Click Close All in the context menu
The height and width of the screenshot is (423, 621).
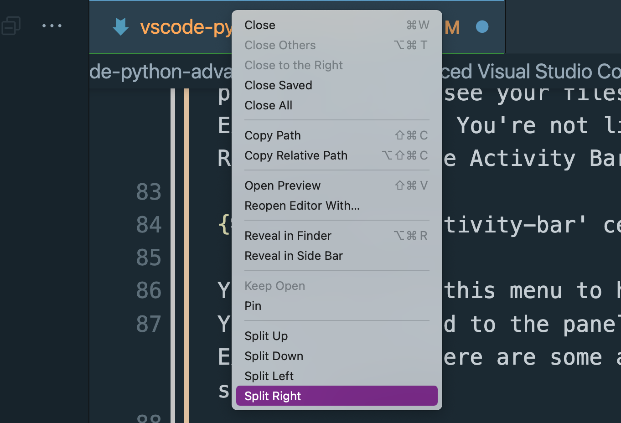[x=268, y=105]
